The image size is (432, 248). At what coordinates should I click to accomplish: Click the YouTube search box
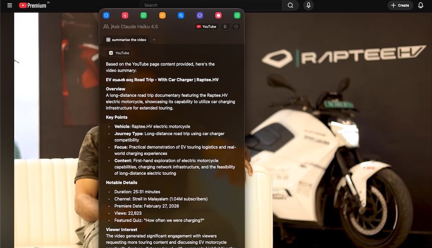click(x=211, y=5)
